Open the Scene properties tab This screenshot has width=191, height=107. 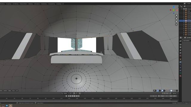pyautogui.click(x=180, y=53)
